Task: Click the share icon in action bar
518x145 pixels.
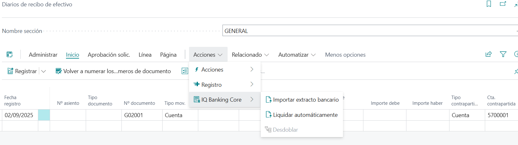Action: [488, 54]
